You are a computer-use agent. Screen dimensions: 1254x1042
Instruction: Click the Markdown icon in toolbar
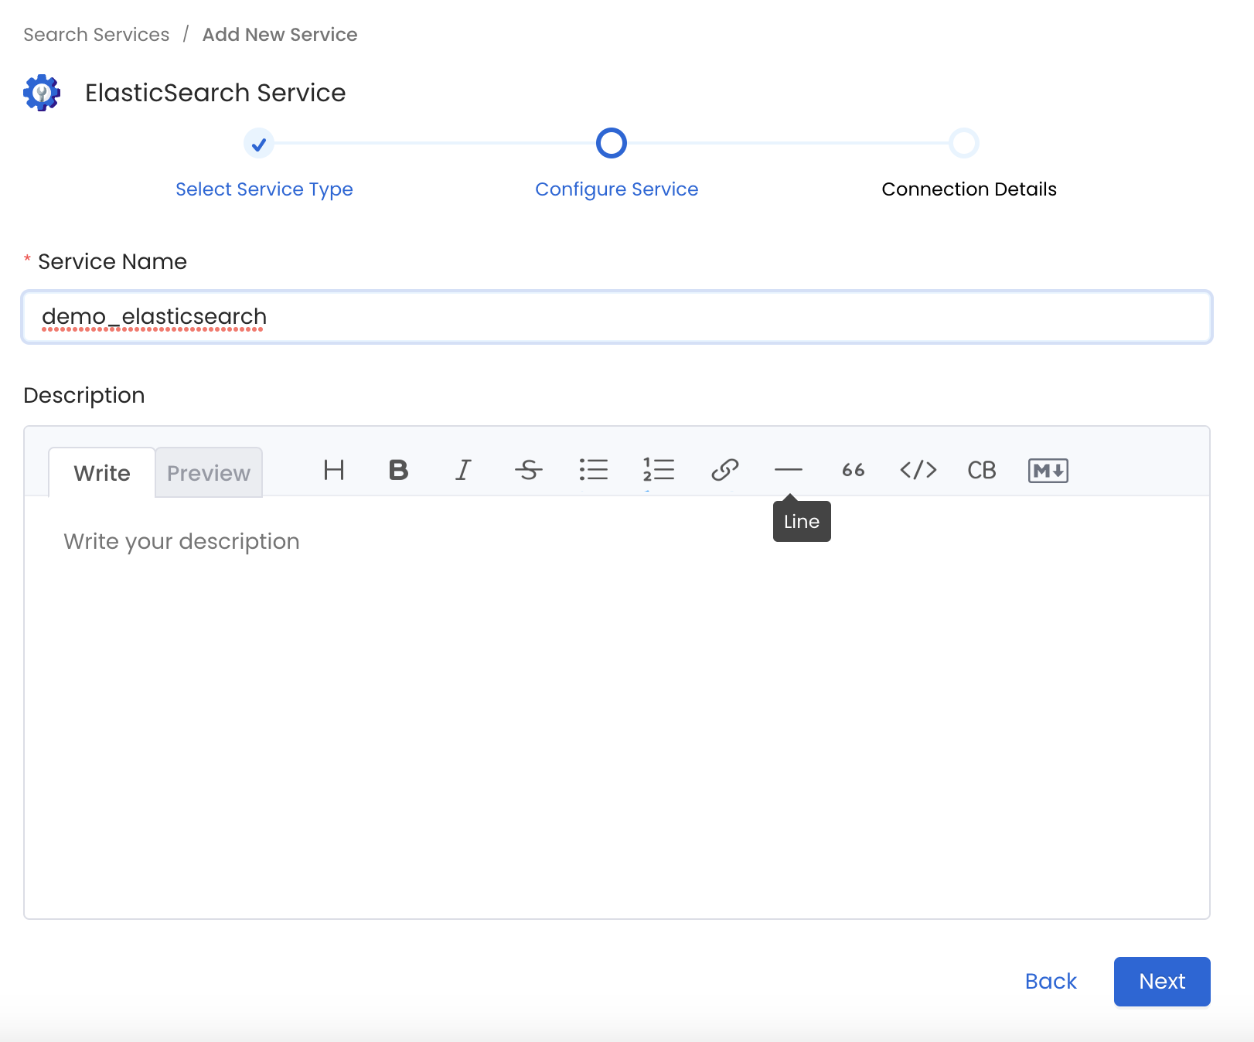pyautogui.click(x=1048, y=470)
